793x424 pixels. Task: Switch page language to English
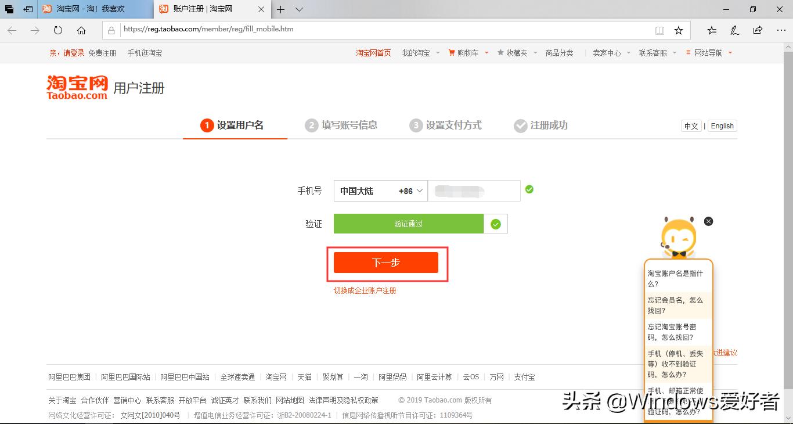click(722, 125)
